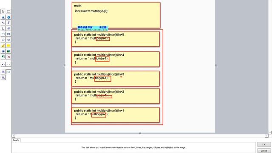Click the multiply method line ending //n=3
The width and height of the screenshot is (272, 153).
(99, 74)
